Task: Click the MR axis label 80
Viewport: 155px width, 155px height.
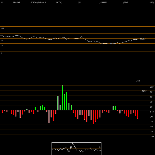Action: (151, 92)
